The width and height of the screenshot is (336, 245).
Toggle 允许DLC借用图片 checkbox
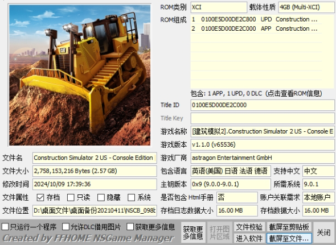[65, 227]
